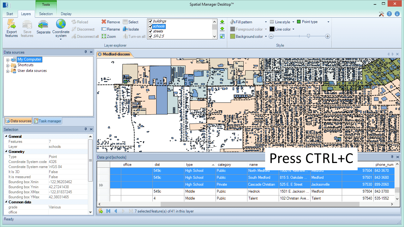Go to previous record in data grid
The height and width of the screenshot is (227, 404).
tap(116, 211)
